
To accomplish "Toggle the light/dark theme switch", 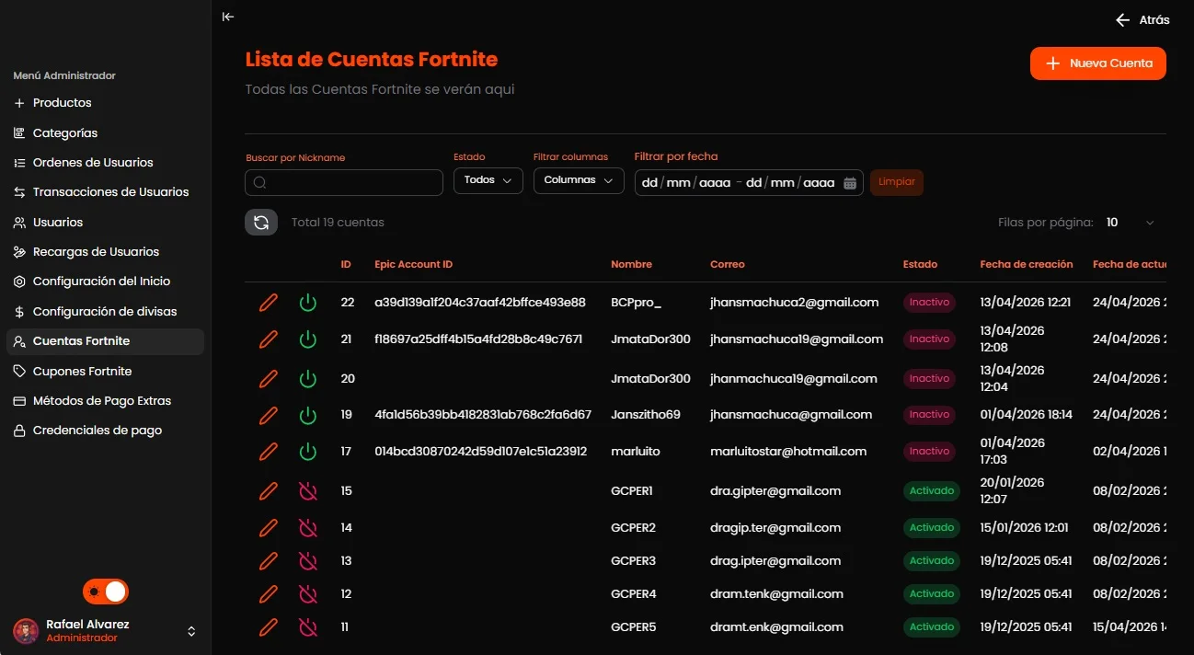I will pos(106,592).
